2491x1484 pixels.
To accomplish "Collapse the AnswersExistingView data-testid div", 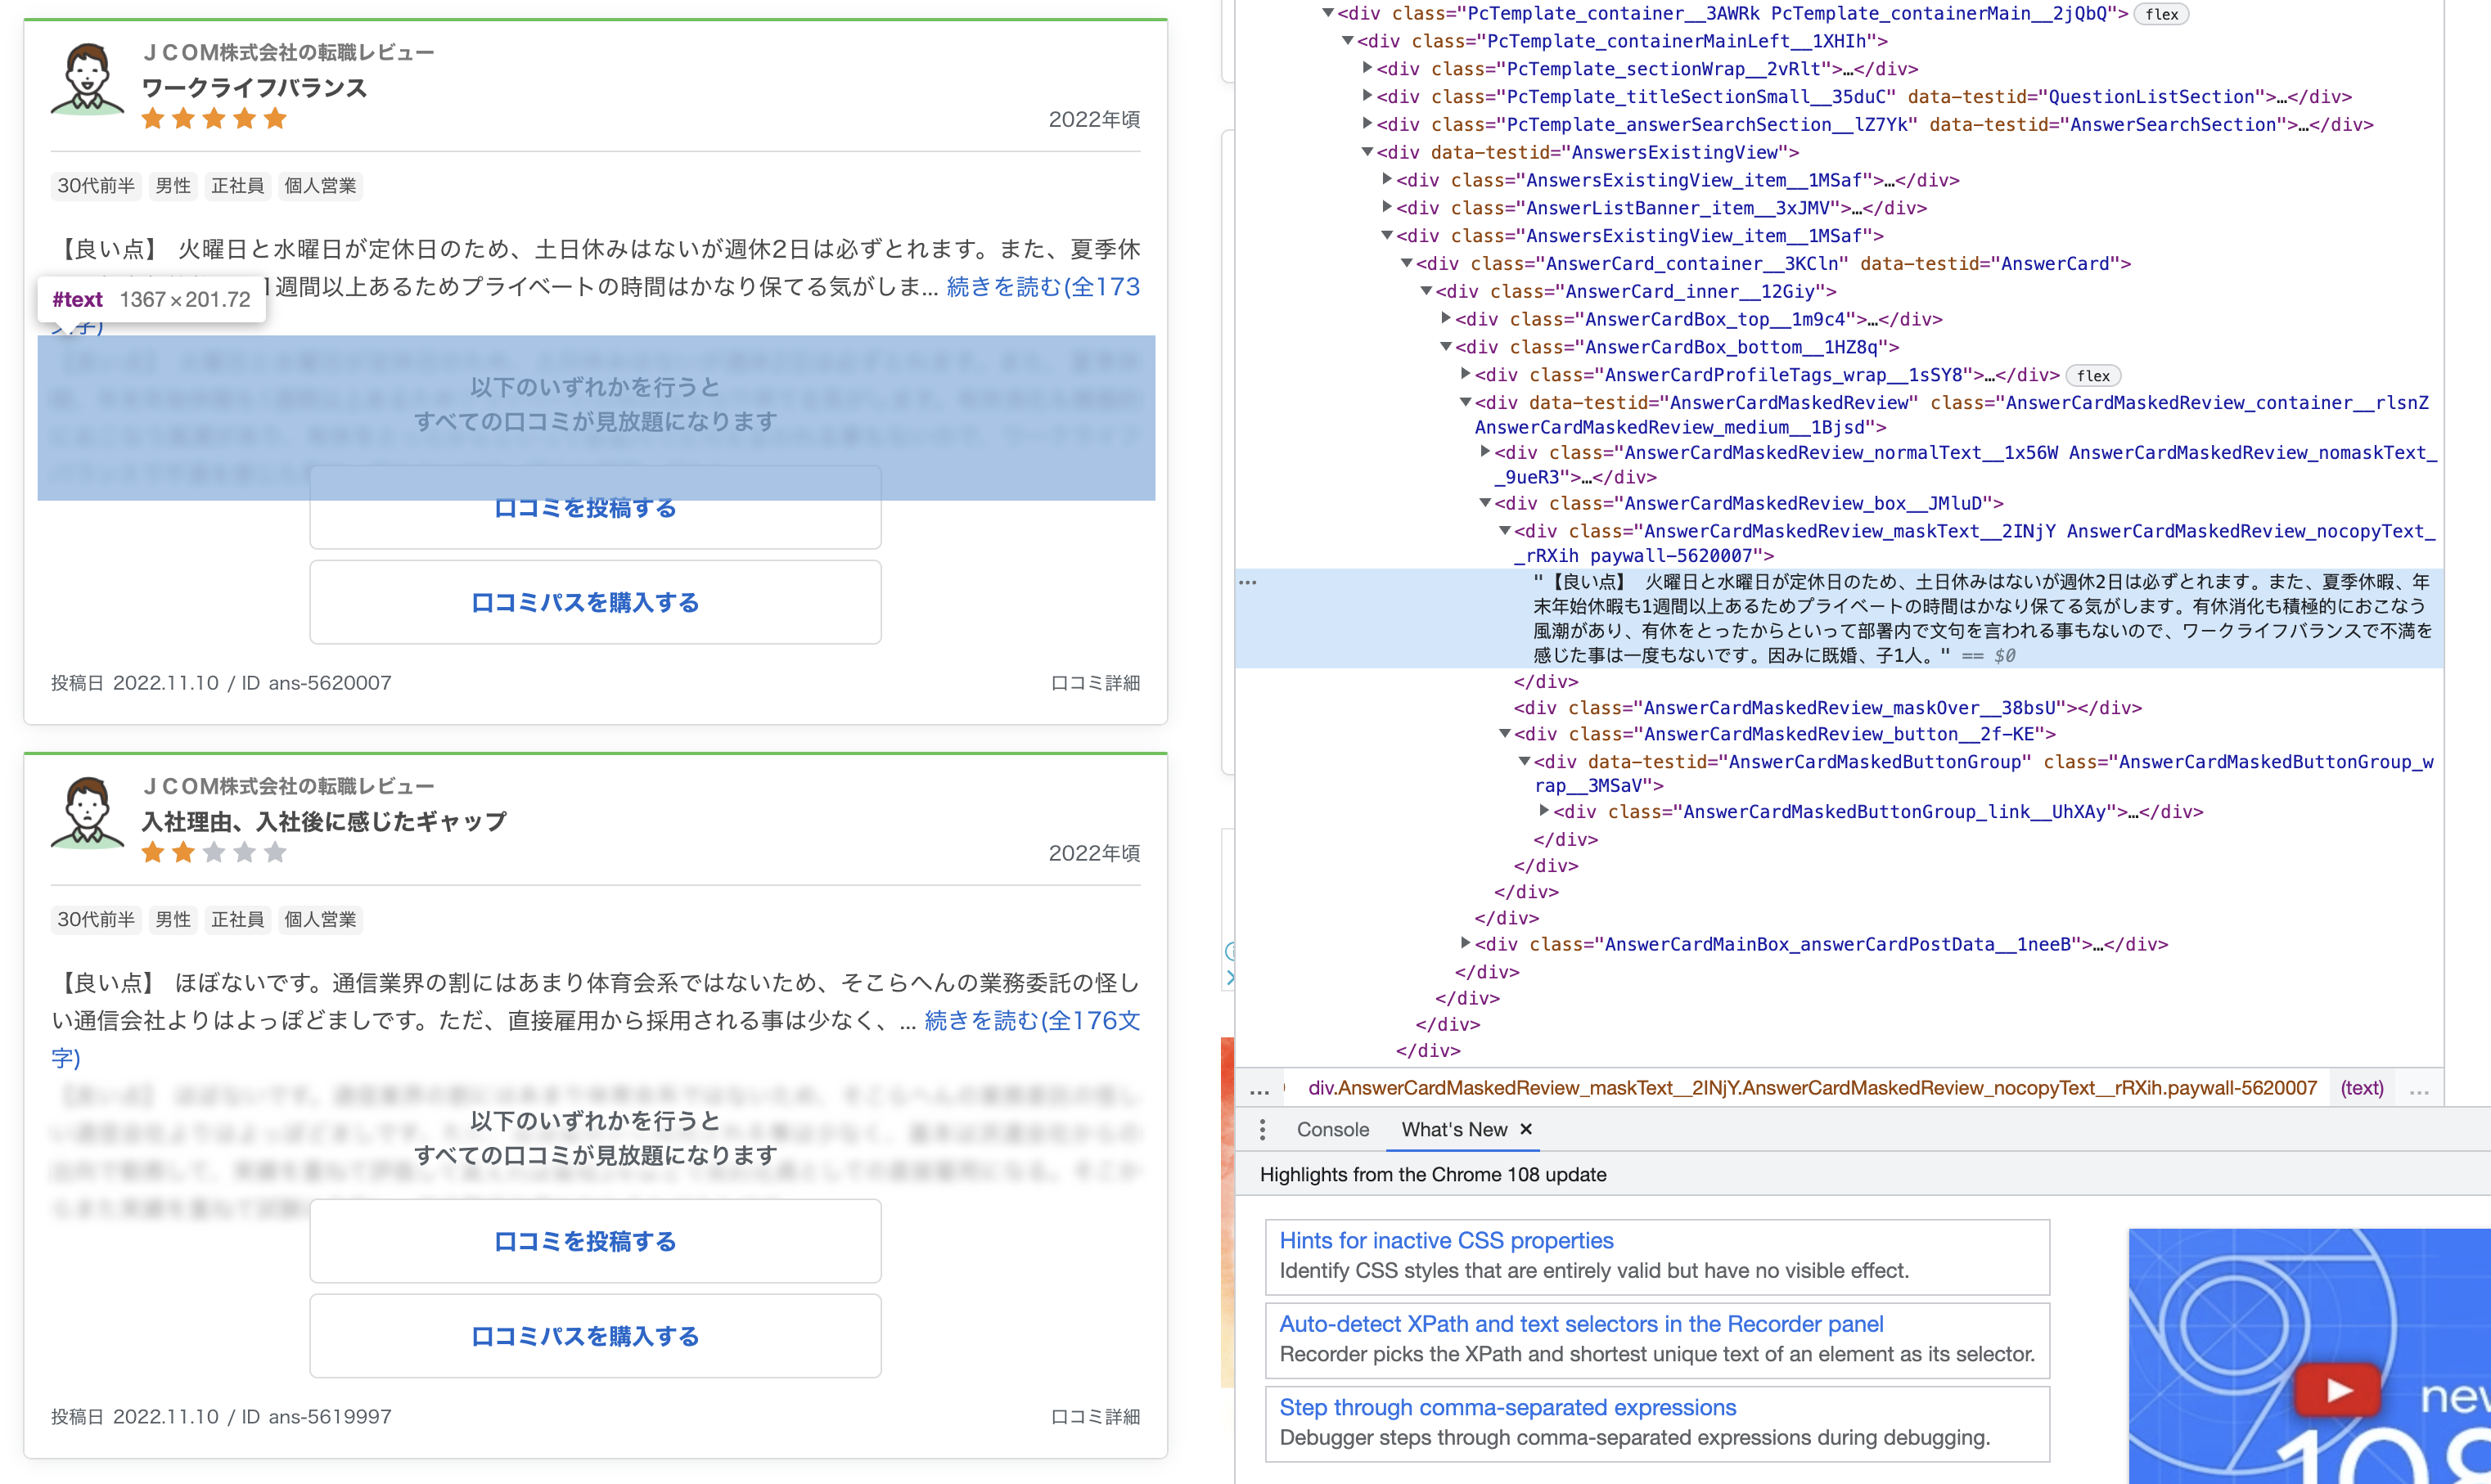I will [x=1367, y=152].
